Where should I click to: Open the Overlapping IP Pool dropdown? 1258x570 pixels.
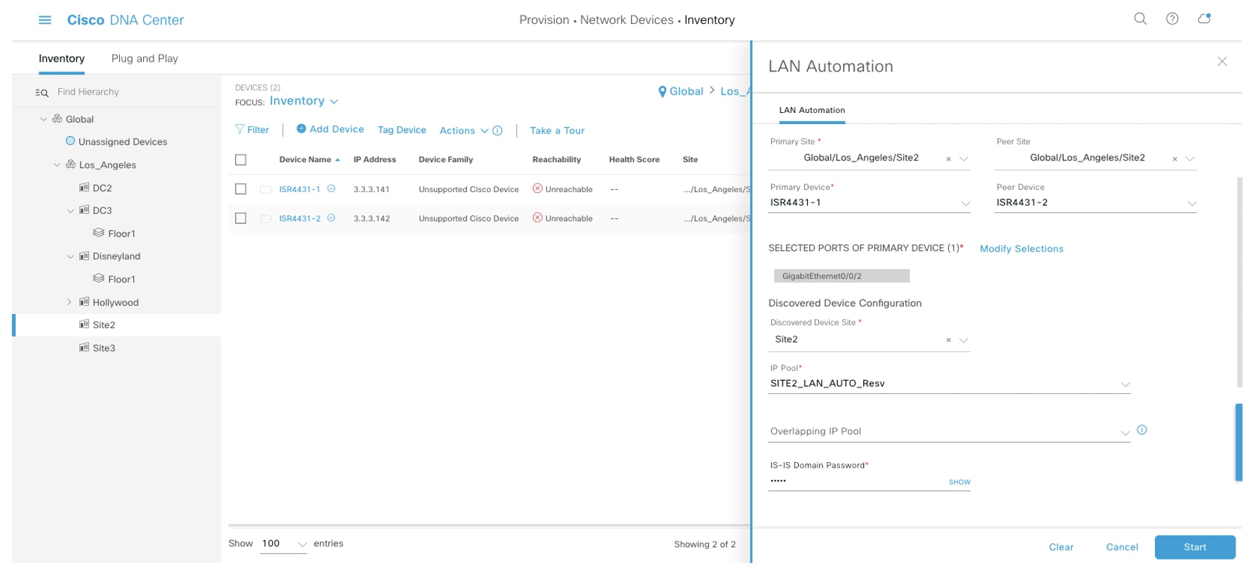click(x=949, y=431)
